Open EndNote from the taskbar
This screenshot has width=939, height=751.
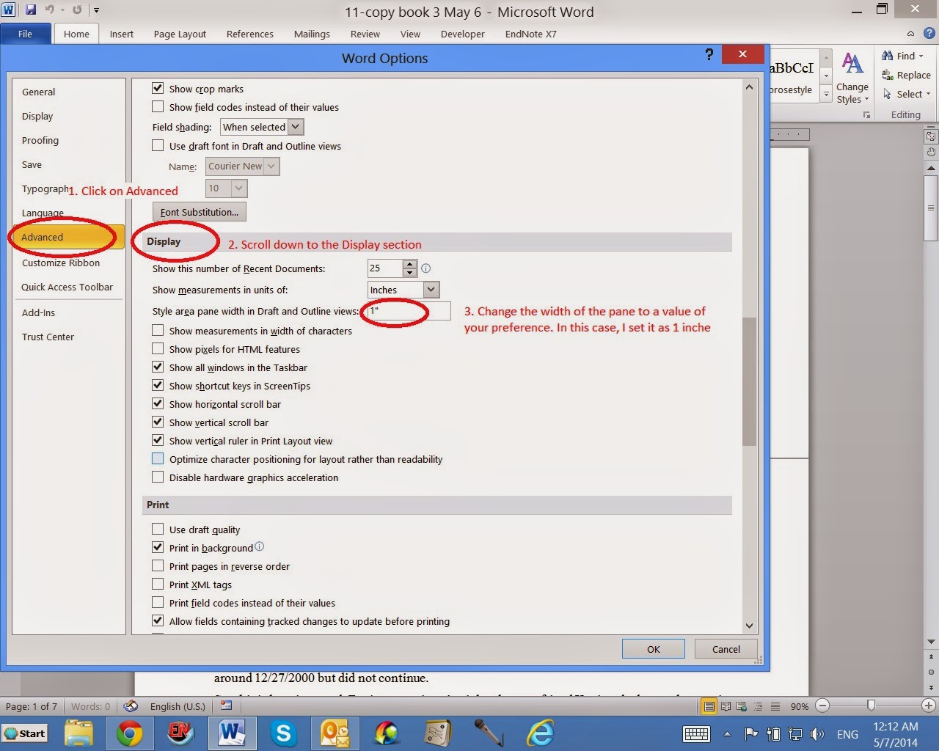coord(180,733)
